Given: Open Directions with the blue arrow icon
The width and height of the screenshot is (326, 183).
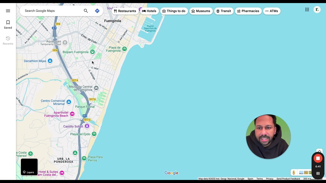Looking at the screenshot, I should pos(97,11).
